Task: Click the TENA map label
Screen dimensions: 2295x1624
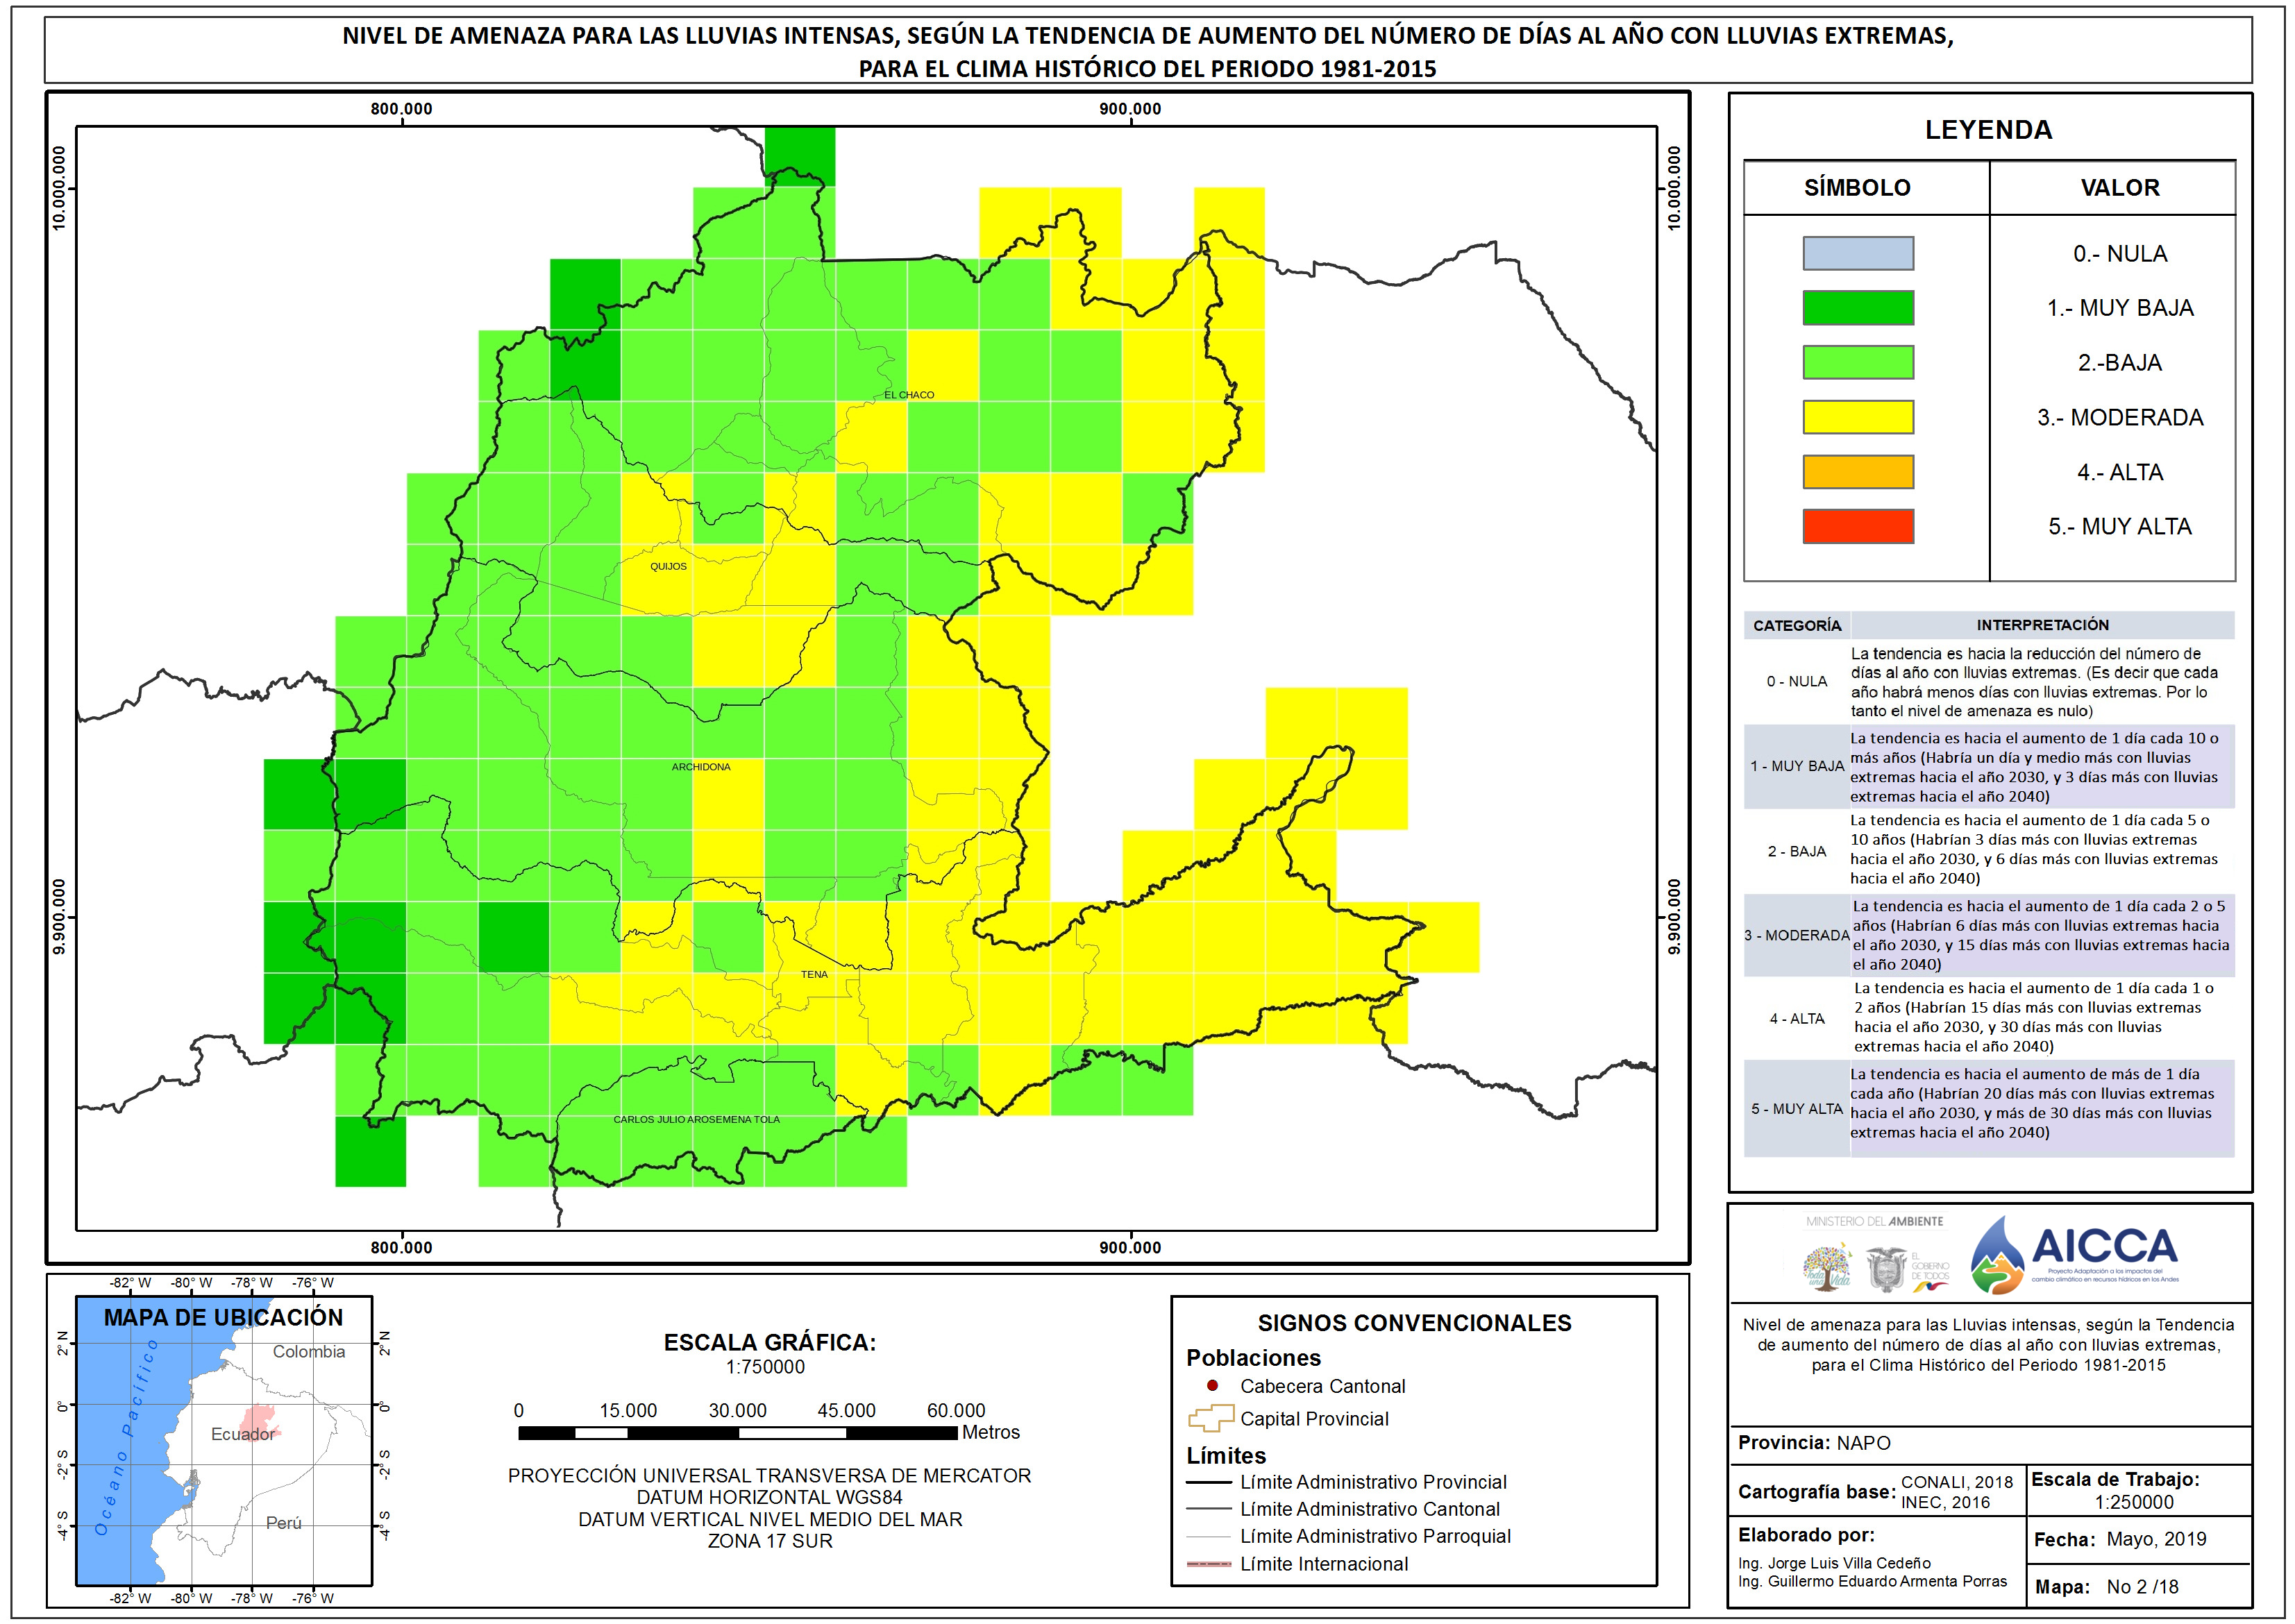Action: tap(814, 974)
